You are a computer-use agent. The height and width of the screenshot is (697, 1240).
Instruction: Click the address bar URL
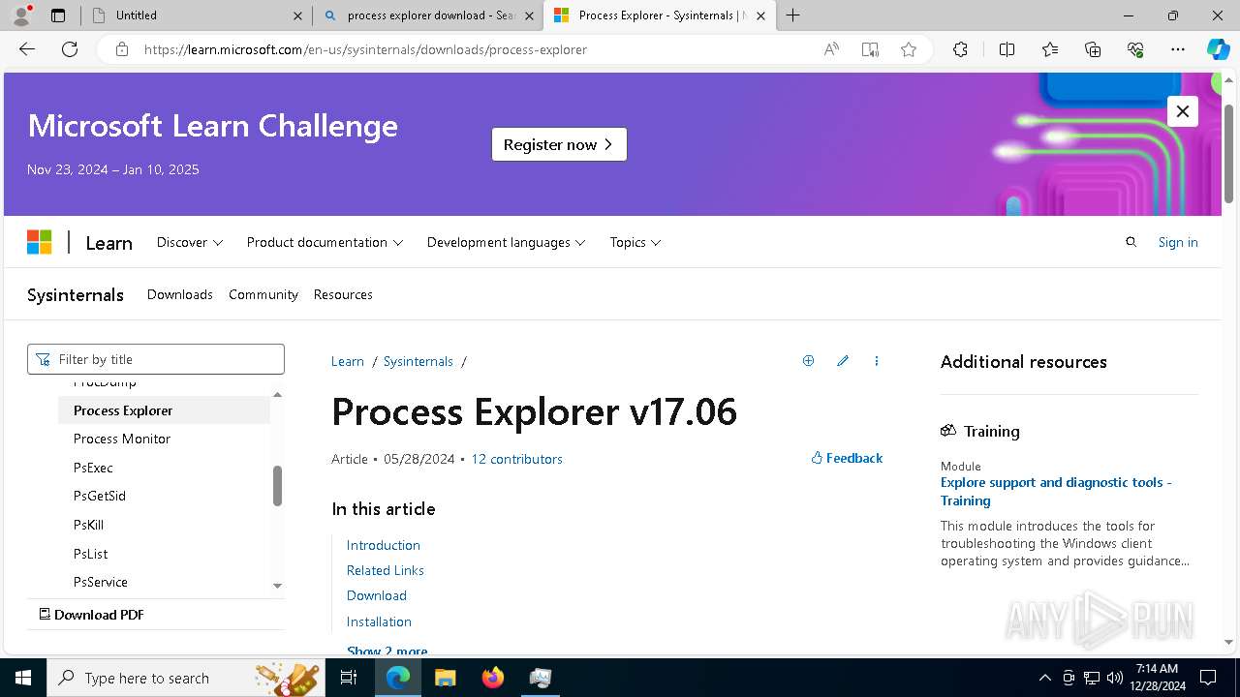365,49
